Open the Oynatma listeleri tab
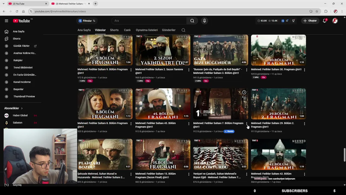This screenshot has width=346, height=195. [x=147, y=30]
